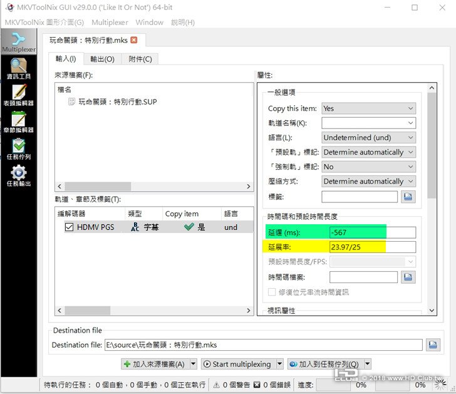Click the 編解碼器 codec column header
456x394 pixels.
(x=90, y=214)
